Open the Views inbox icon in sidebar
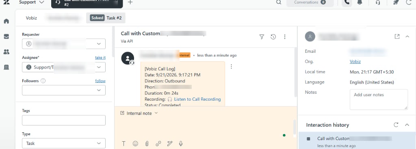The image size is (416, 149). pyautogui.click(x=6, y=37)
